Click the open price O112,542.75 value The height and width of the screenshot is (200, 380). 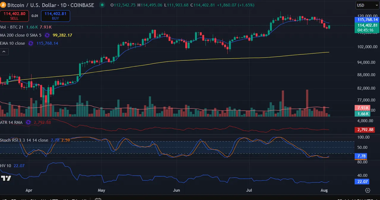[x=123, y=5]
